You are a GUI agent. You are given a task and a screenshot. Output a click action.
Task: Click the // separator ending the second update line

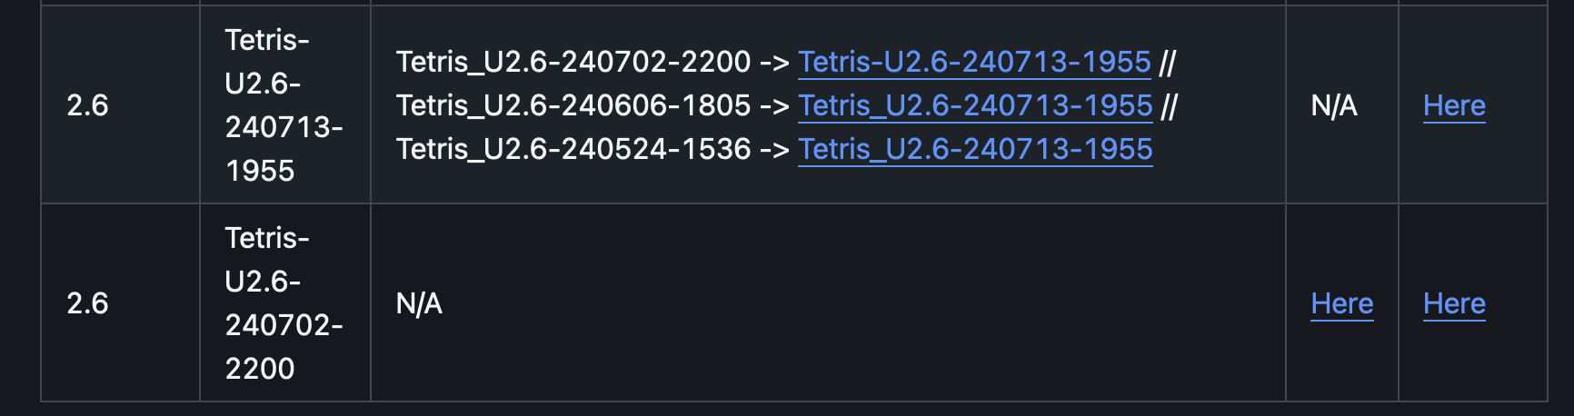(1170, 105)
